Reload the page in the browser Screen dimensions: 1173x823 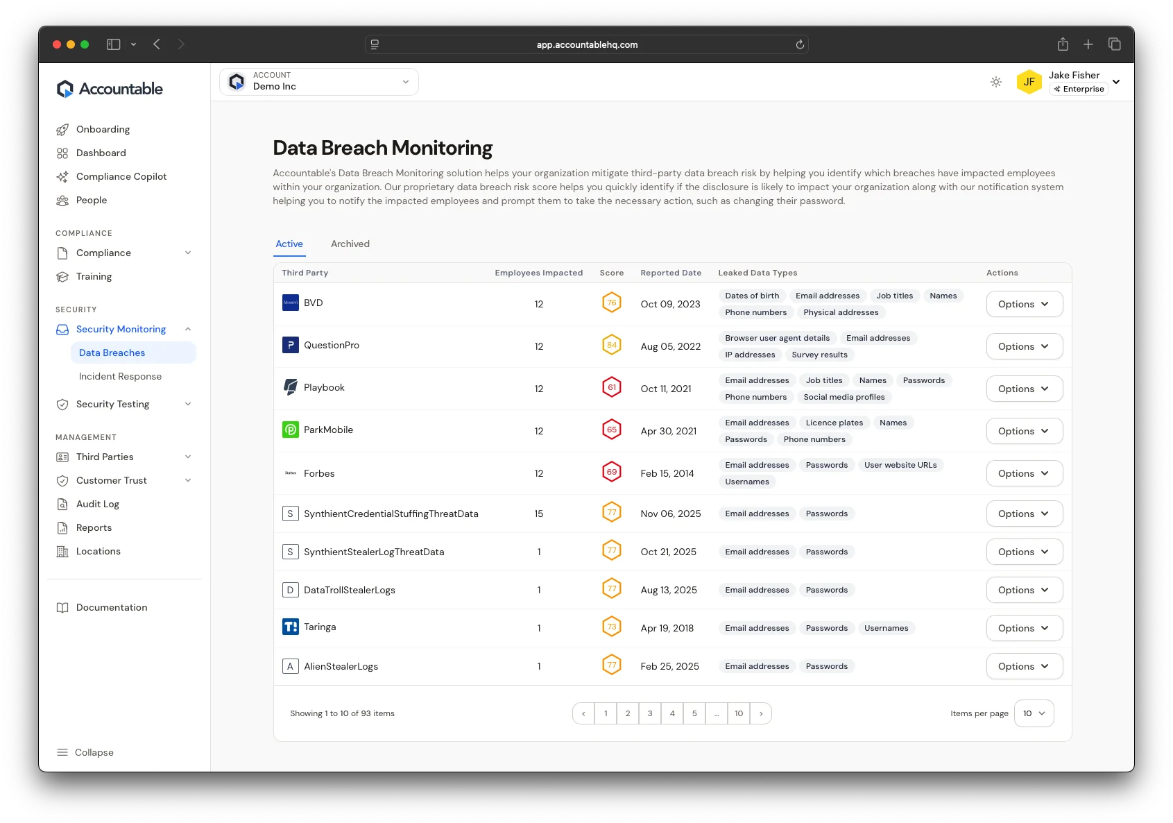click(x=800, y=44)
